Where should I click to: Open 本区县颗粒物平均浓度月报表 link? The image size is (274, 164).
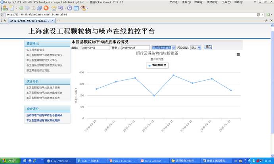(x=43, y=87)
